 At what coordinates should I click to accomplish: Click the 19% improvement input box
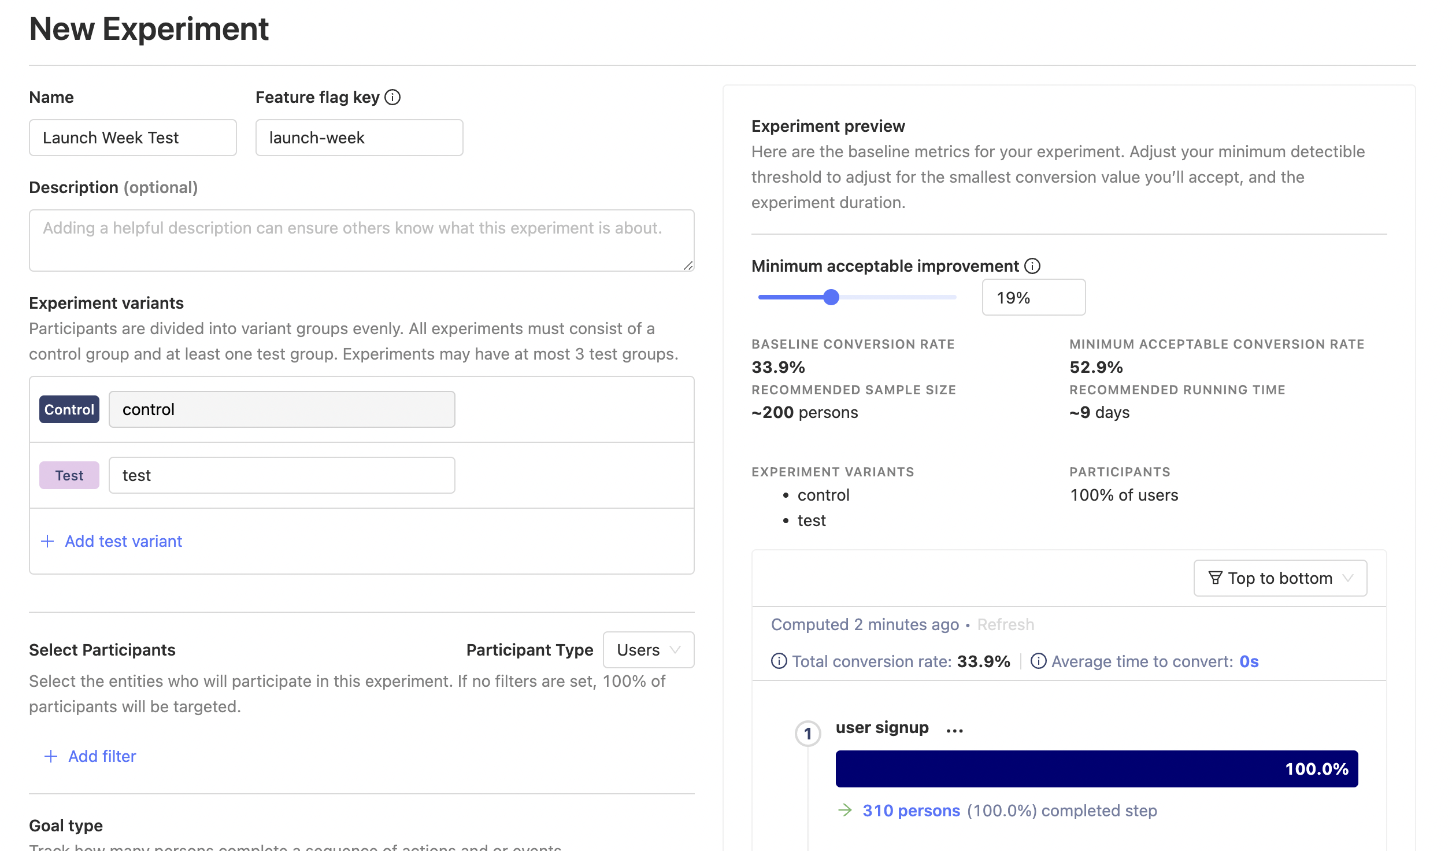pos(1033,297)
